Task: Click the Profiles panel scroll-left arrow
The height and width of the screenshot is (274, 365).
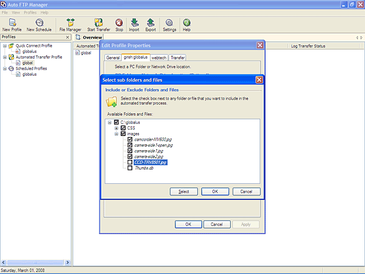Action: pyautogui.click(x=4, y=263)
